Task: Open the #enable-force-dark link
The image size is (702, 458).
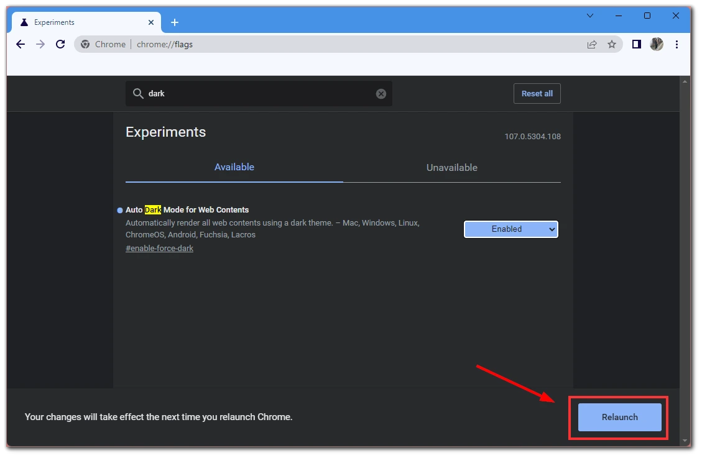Action: coord(159,248)
